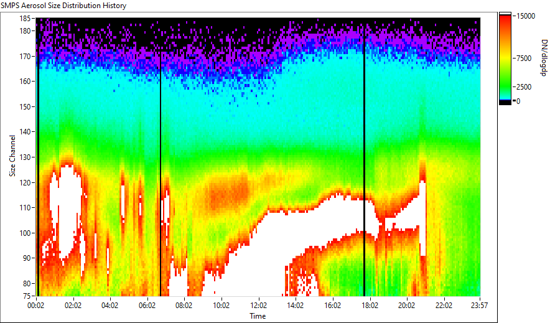The image size is (550, 323).
Task: Click the 170 size channel tick label
Action: tap(24, 56)
